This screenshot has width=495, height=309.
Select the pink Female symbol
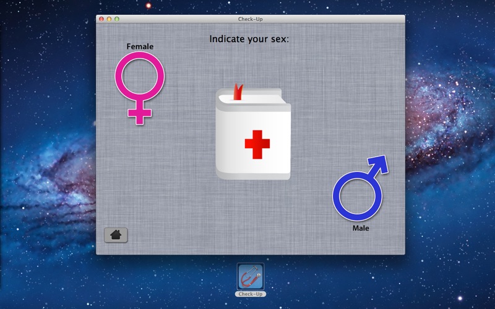pyautogui.click(x=140, y=78)
